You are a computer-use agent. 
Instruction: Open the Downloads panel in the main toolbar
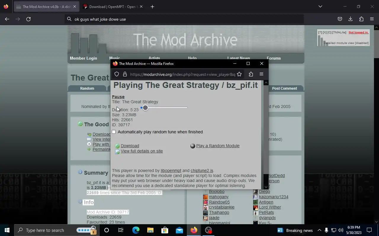click(351, 19)
